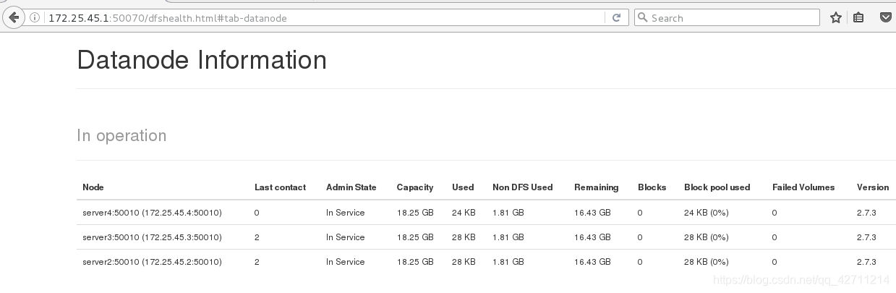The image size is (896, 293).
Task: Open the site information icon
Action: 35,18
